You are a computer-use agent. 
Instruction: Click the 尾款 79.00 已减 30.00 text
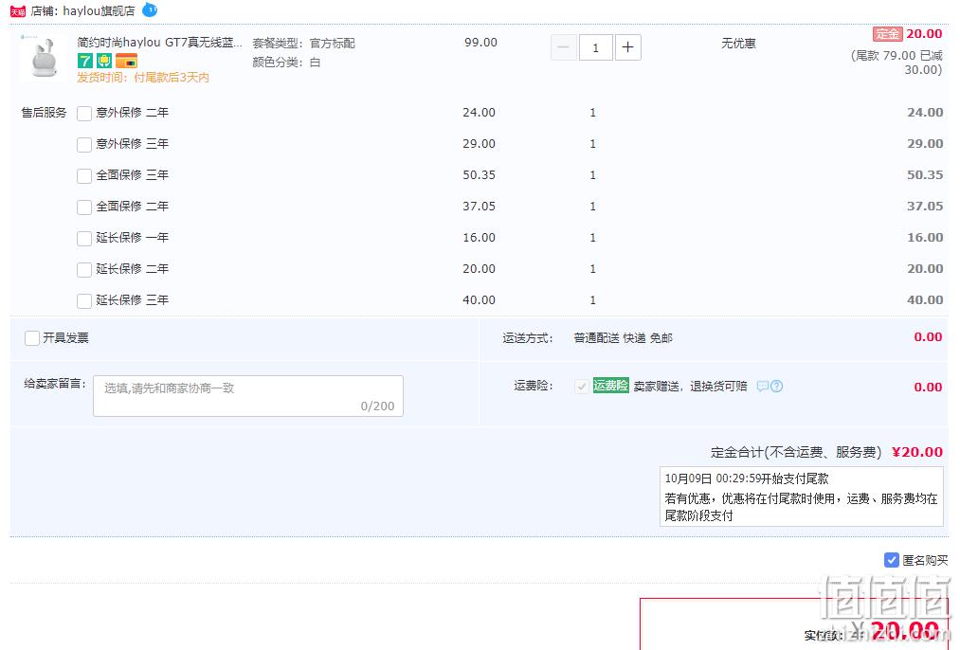click(x=897, y=63)
